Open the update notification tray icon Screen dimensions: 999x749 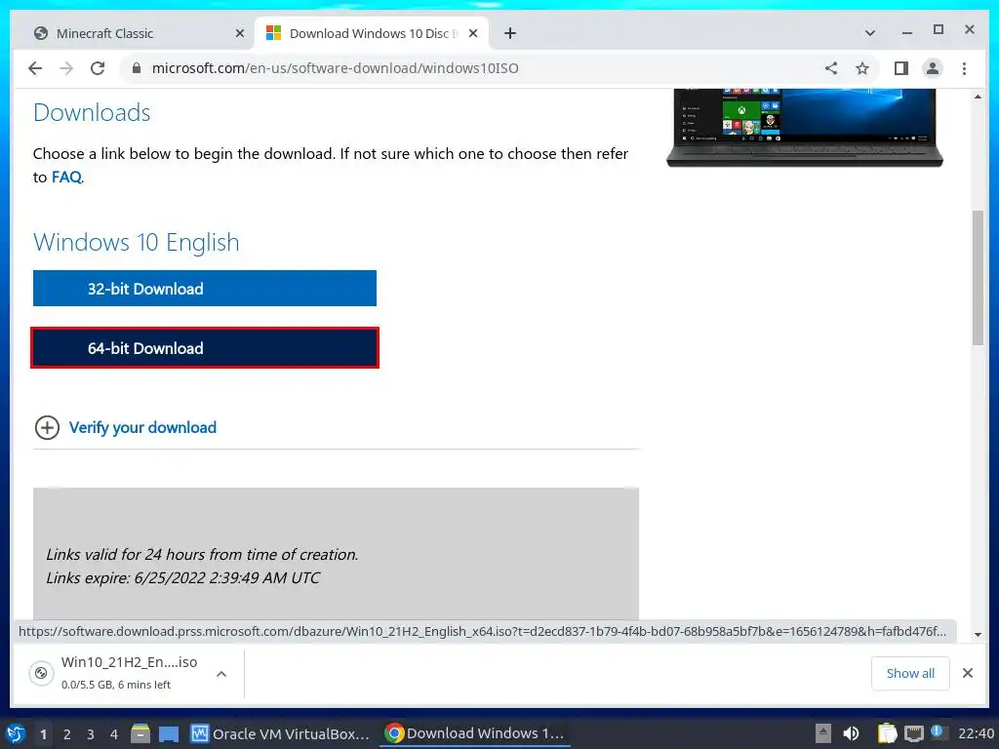point(938,732)
